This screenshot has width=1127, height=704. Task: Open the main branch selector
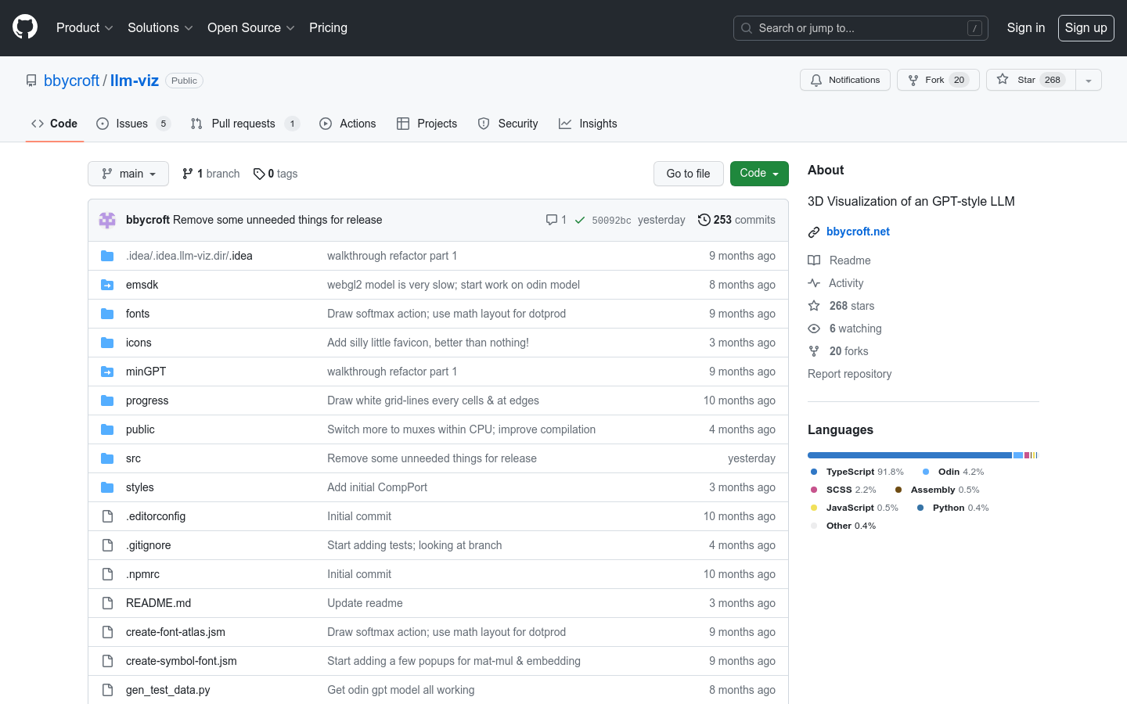pyautogui.click(x=128, y=174)
